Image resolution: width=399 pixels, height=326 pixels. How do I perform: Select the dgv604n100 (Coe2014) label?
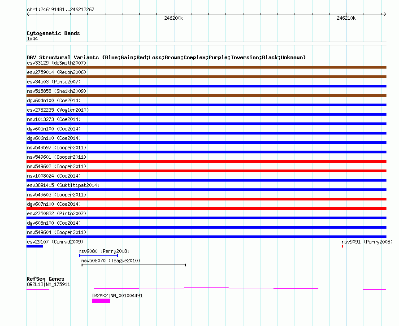point(54,100)
